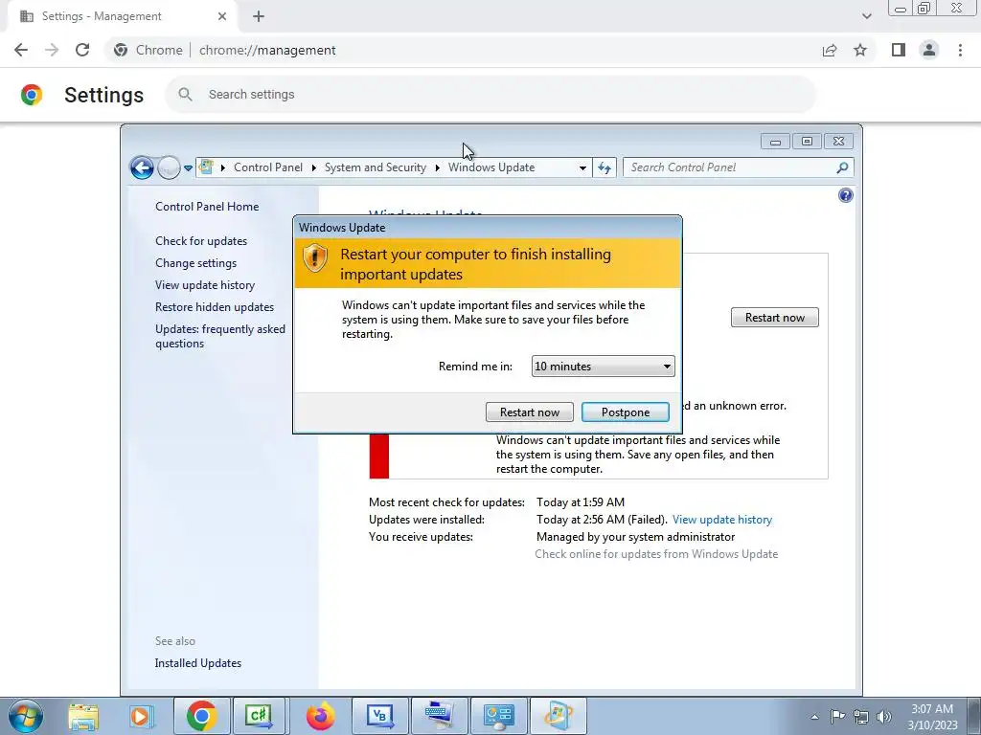This screenshot has width=981, height=735.
Task: Open Installed Updates link
Action: [x=197, y=663]
